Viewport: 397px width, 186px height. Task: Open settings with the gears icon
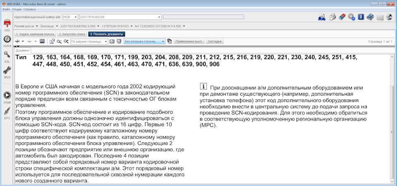351,17
